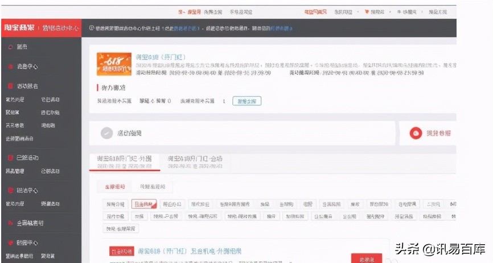
Task: Switch to the second tab beside the red-underlined tab
Action: pos(195,162)
